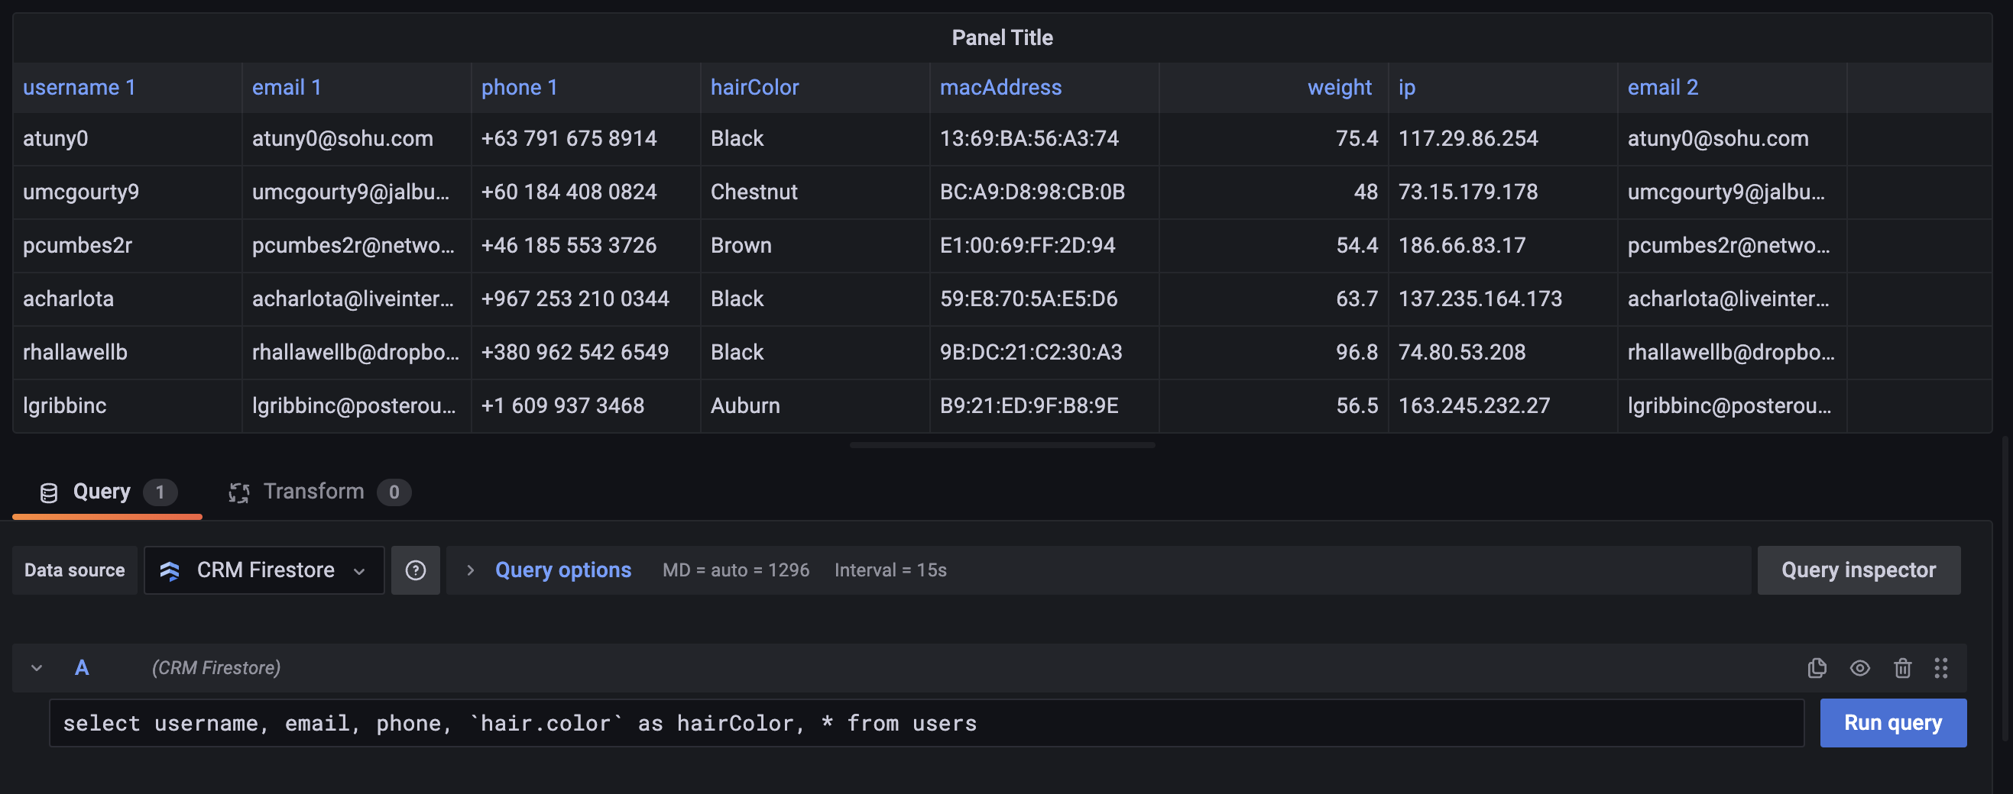This screenshot has height=794, width=2013.
Task: Open CRM Firestore data source dropdown
Action: point(264,571)
